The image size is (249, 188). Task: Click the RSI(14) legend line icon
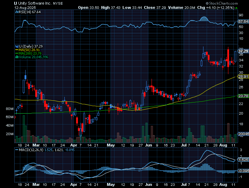point(17,12)
